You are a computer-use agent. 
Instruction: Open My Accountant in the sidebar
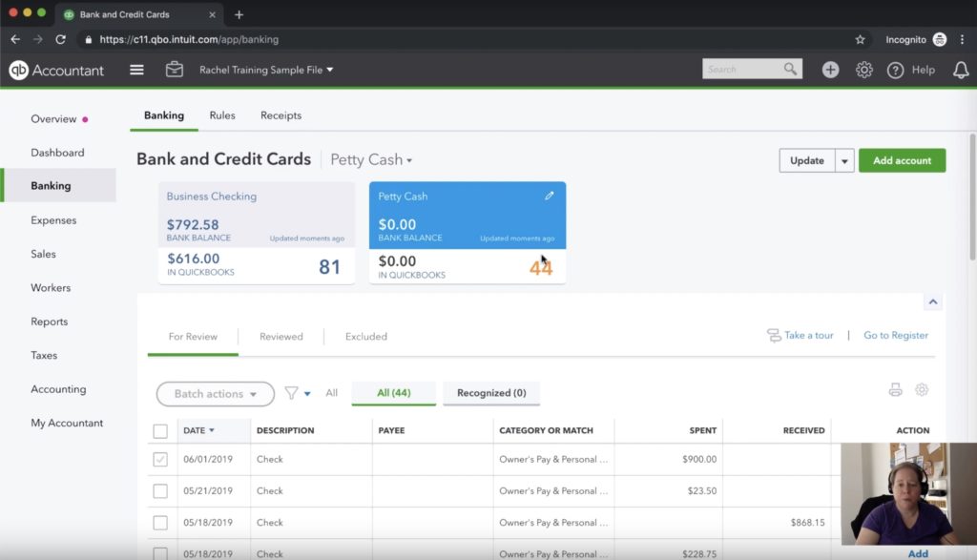tap(67, 423)
